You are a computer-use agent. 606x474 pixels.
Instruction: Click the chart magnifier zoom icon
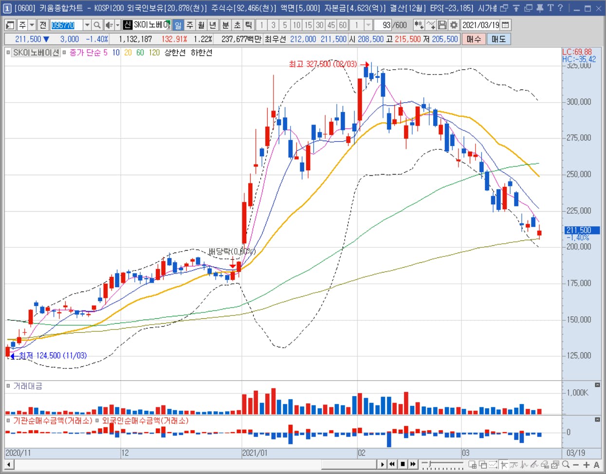click(566, 465)
